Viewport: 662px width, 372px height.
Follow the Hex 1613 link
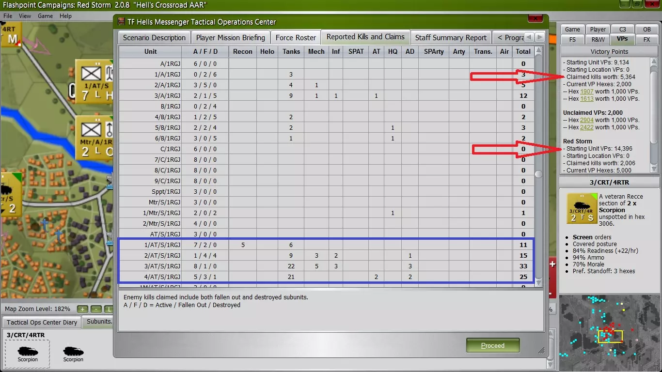pyautogui.click(x=586, y=99)
